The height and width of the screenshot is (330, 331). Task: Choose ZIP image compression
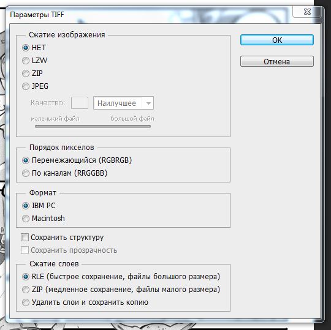tap(26, 73)
